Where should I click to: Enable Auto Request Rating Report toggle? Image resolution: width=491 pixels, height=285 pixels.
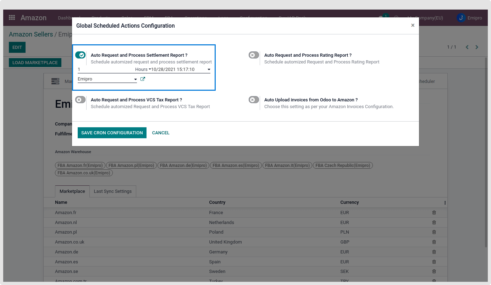click(254, 55)
